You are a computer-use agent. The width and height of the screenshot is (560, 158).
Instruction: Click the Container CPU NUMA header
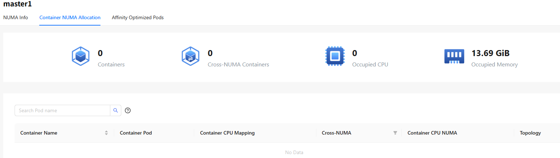(432, 133)
